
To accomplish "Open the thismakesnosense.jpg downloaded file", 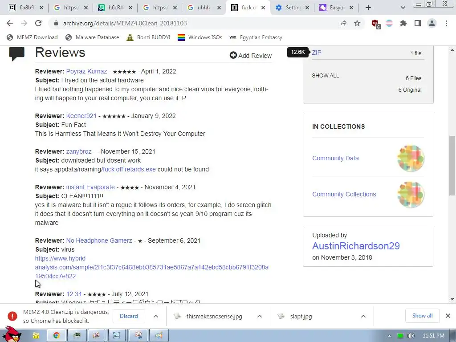I will pos(208,316).
